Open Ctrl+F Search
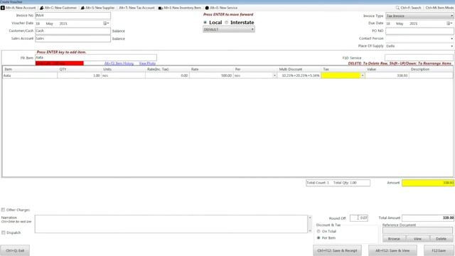Viewport: 455px width, 256px height. (408, 8)
